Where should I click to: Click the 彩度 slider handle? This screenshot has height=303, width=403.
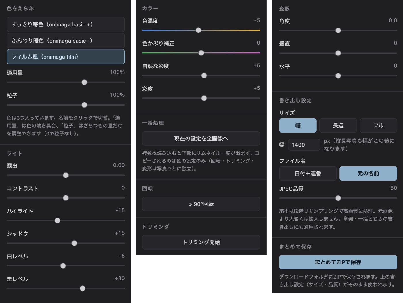tap(204, 98)
